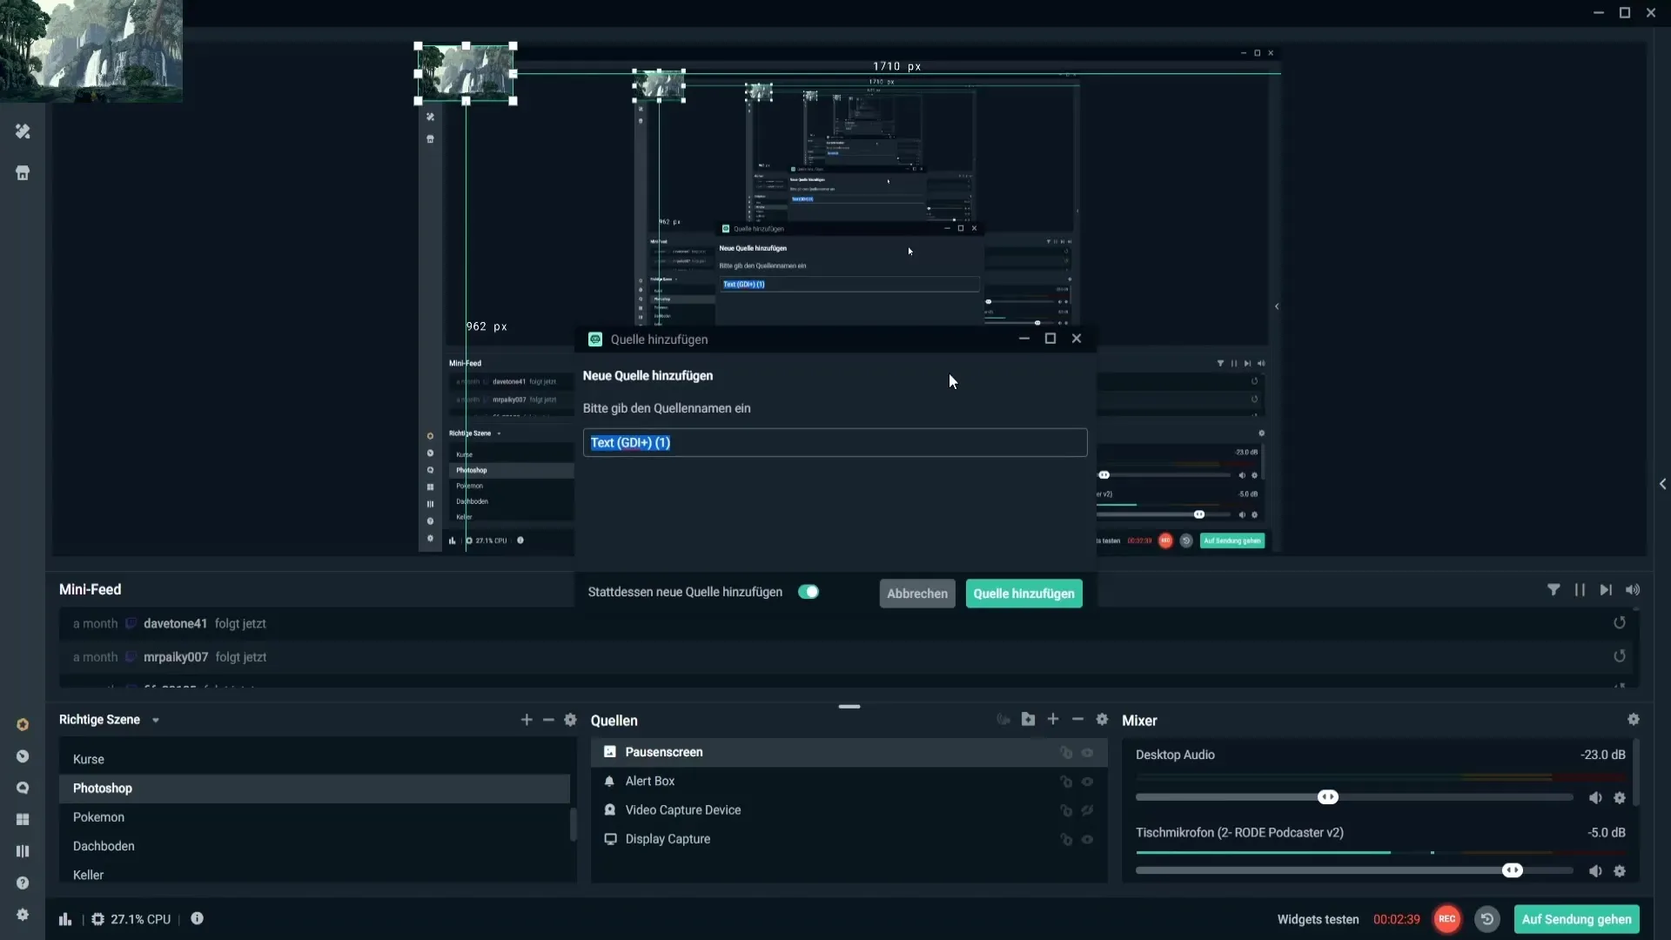Open Tischmikrofon settings gear

click(x=1620, y=871)
